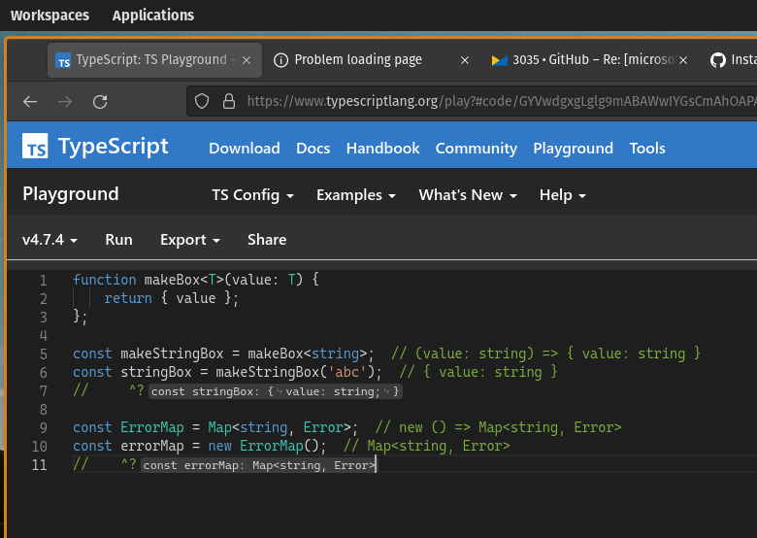757x538 pixels.
Task: Click the Share button
Action: 267,240
